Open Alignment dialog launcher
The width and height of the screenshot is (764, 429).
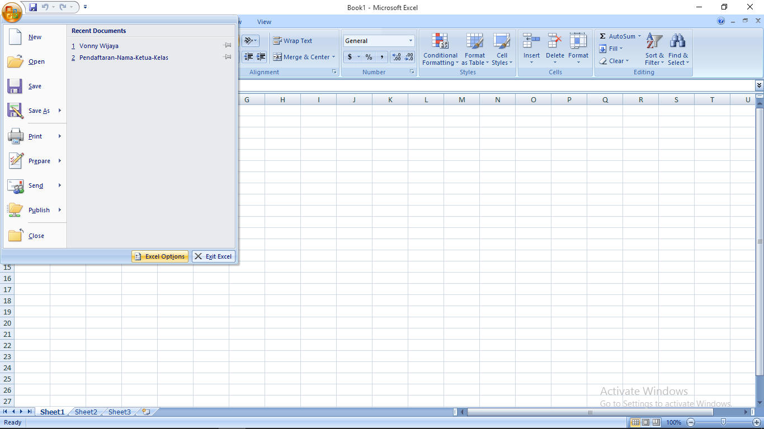pyautogui.click(x=334, y=72)
